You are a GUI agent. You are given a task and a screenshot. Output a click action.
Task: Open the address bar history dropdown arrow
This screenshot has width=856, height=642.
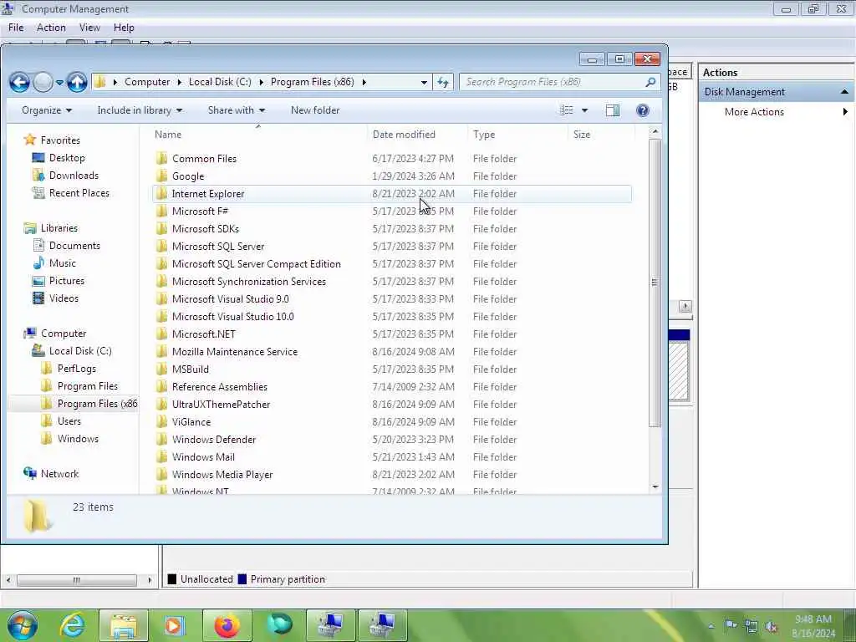click(x=424, y=83)
